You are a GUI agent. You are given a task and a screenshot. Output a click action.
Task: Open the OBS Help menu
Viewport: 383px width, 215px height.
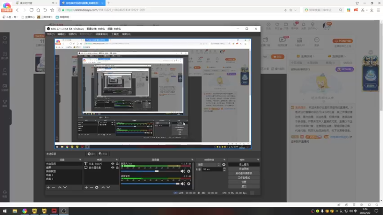tap(126, 34)
